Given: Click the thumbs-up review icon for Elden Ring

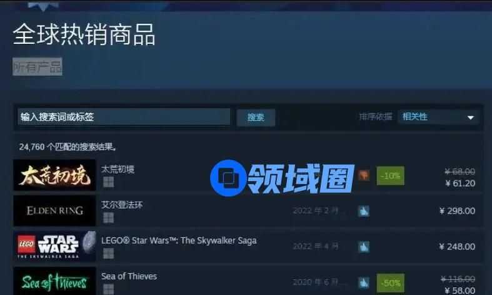Looking at the screenshot, I should (364, 211).
